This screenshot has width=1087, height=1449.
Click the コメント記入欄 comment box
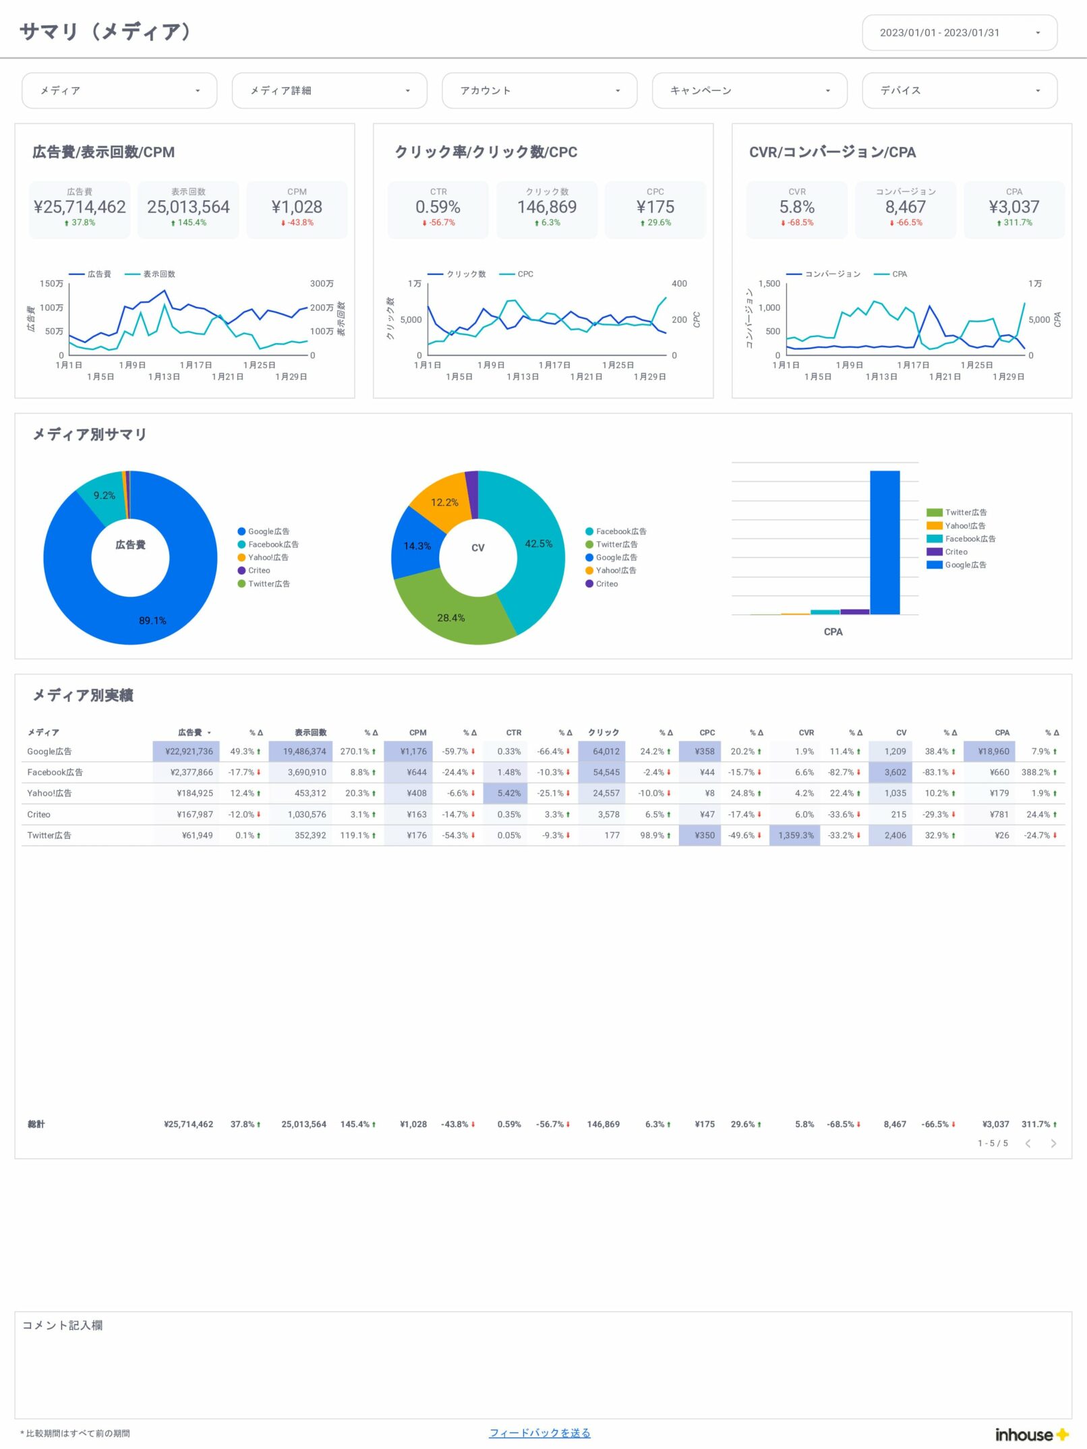[x=543, y=1369]
